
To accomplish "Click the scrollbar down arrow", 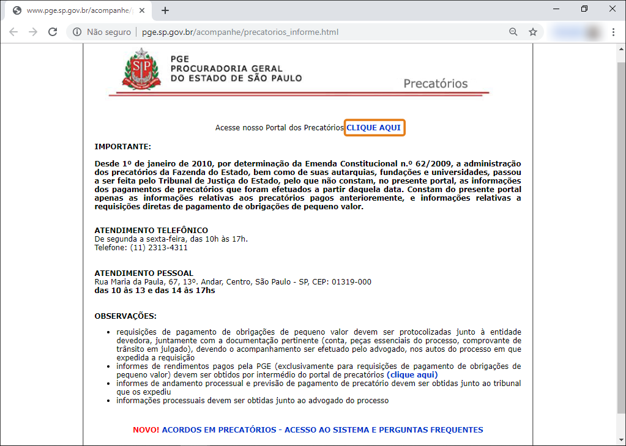I will click(x=621, y=440).
